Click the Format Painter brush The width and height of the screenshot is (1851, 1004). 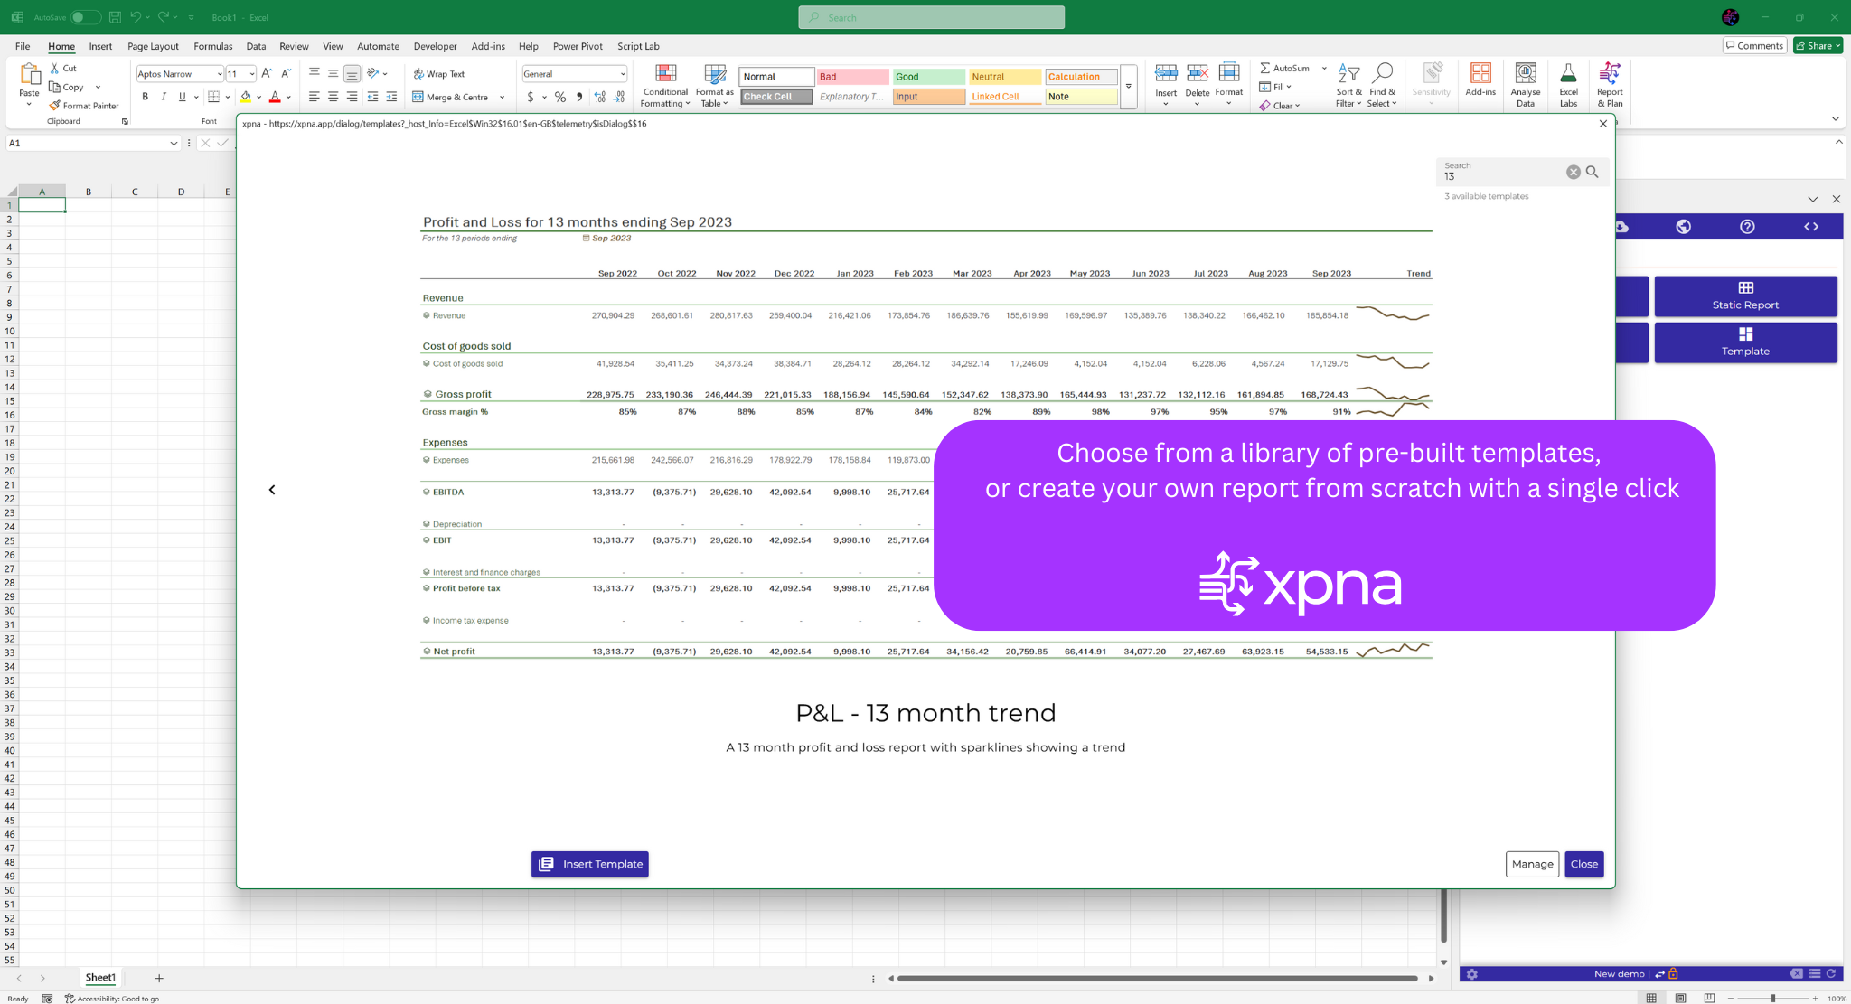[x=55, y=106]
